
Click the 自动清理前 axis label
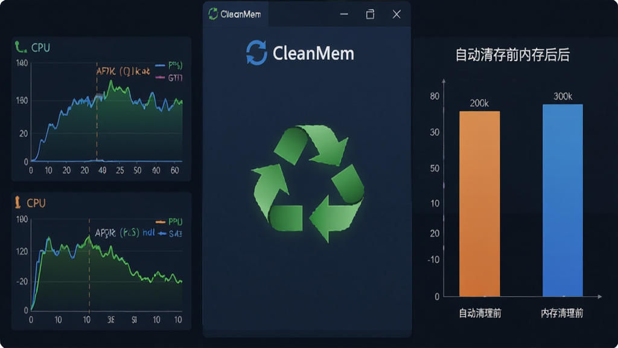[x=480, y=314]
